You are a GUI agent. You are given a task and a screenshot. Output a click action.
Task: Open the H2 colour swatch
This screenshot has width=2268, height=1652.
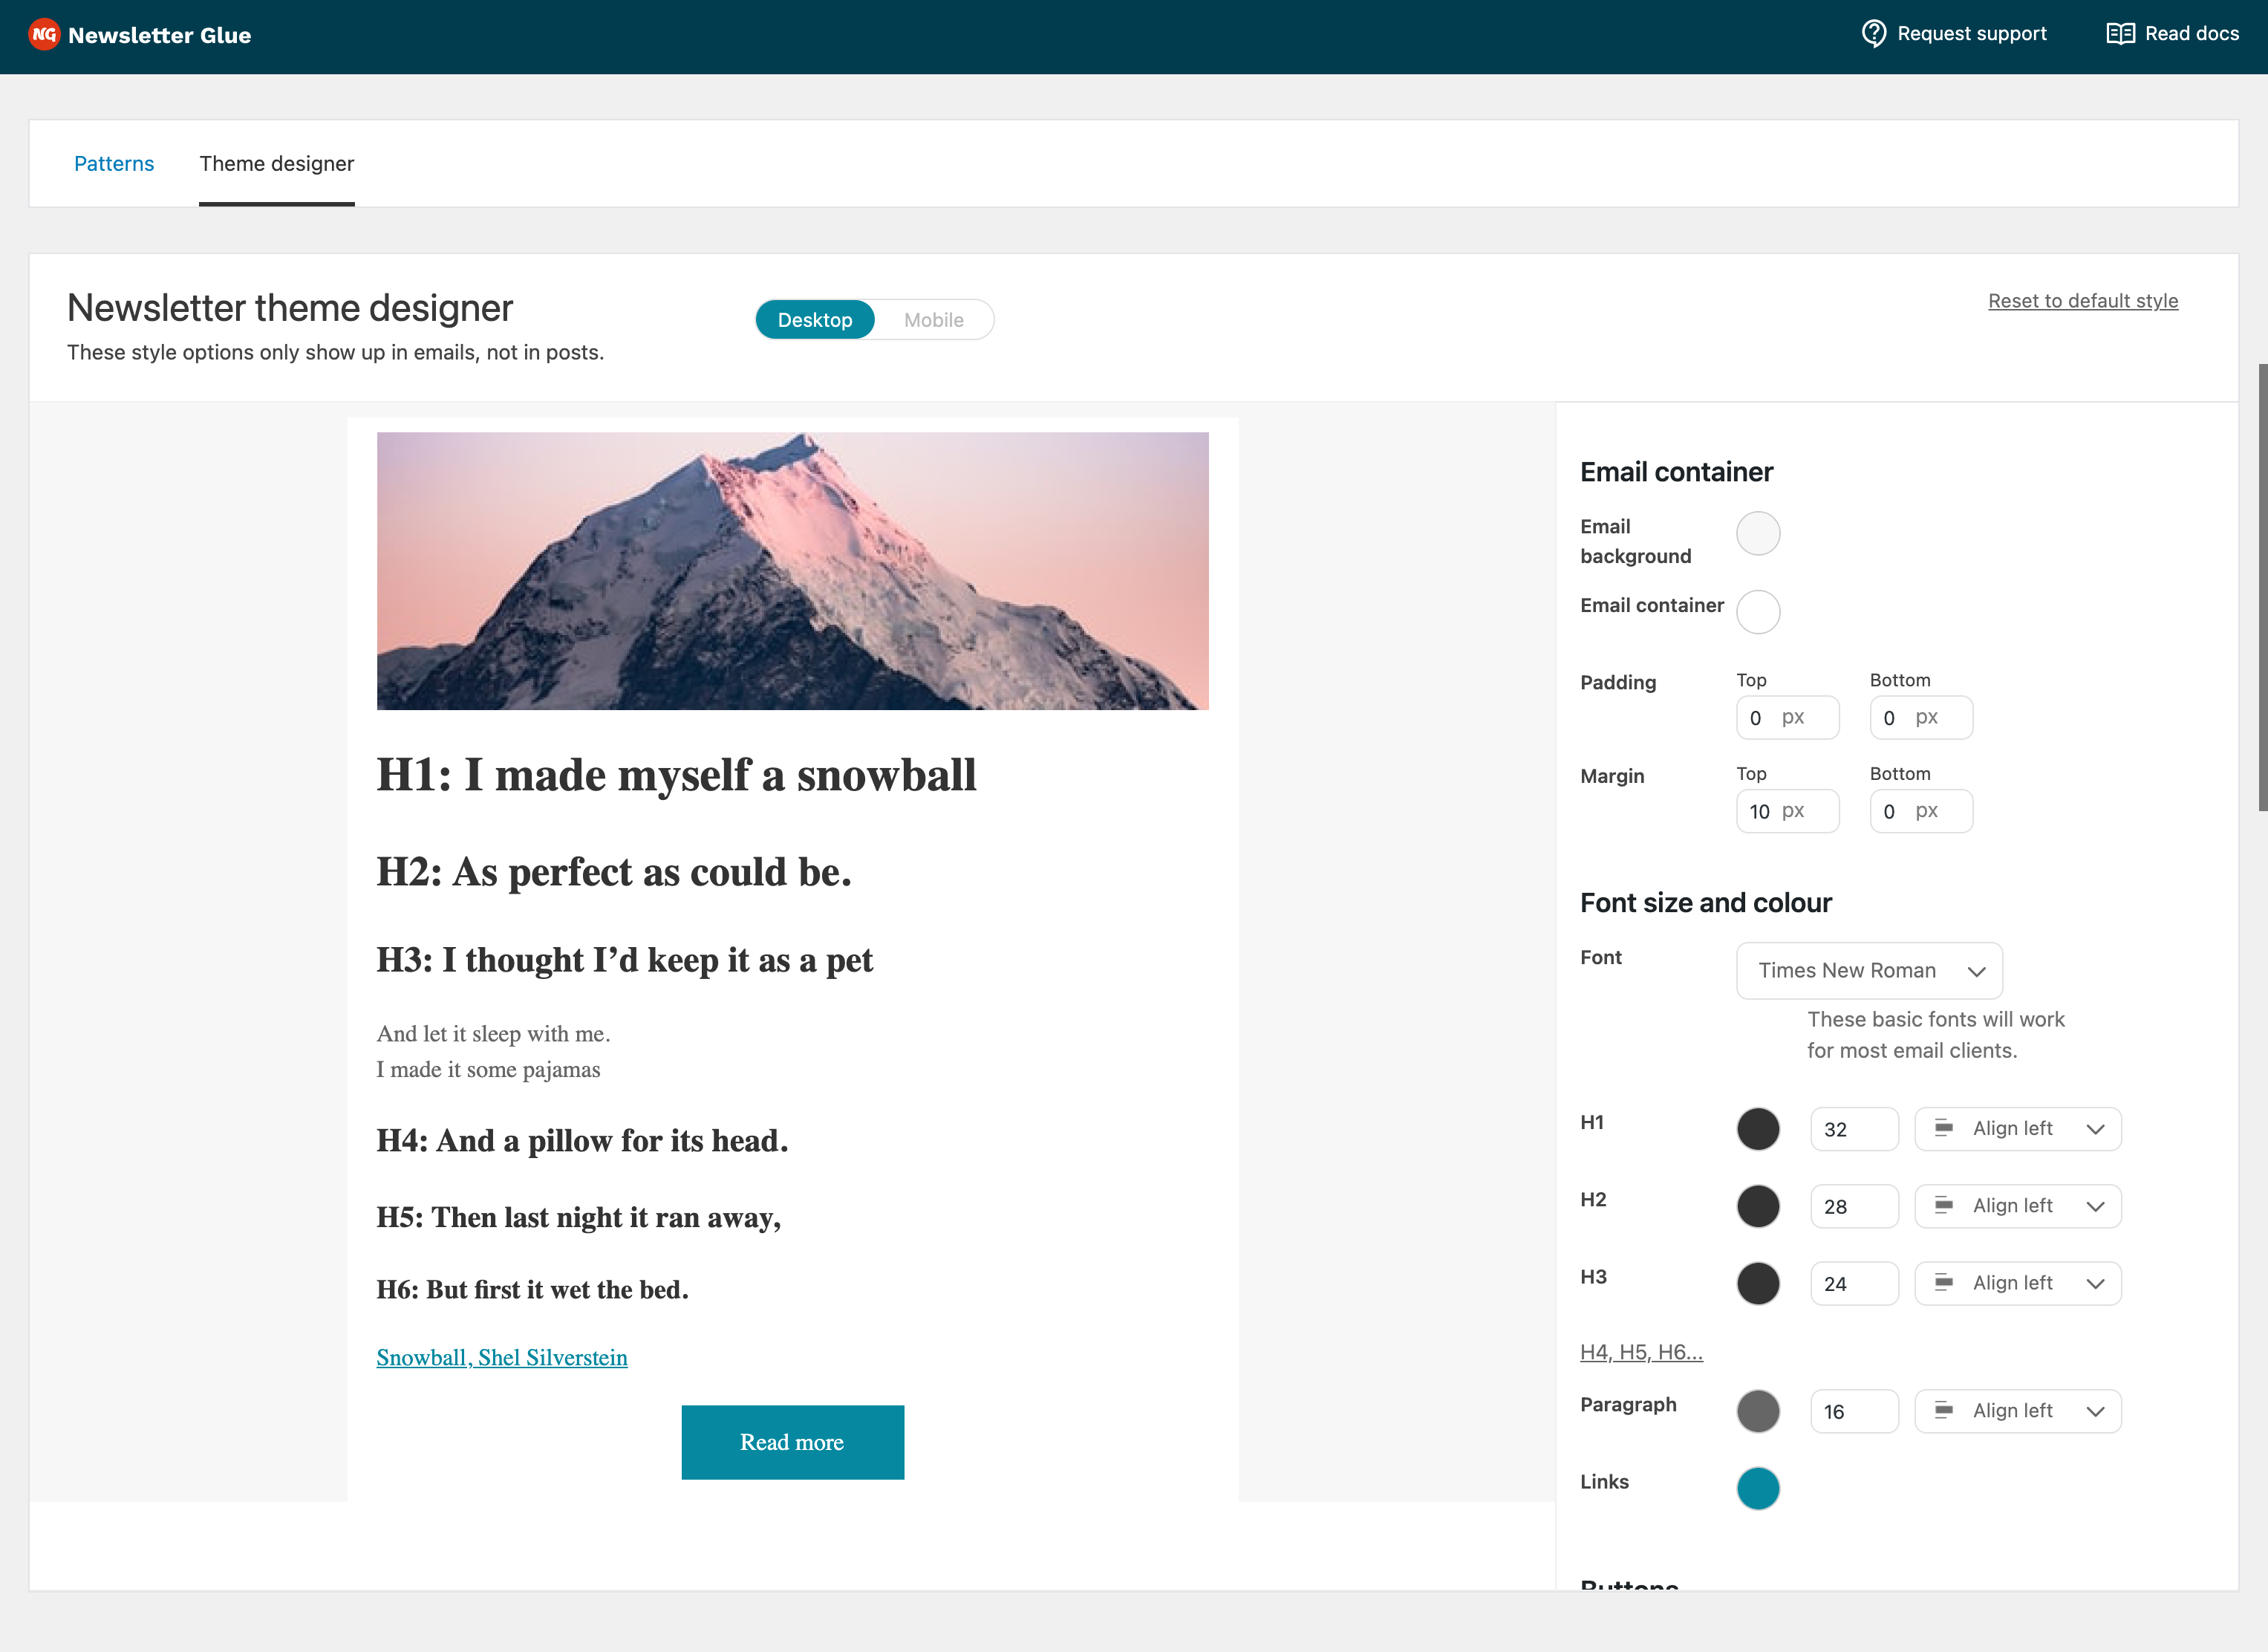click(1758, 1206)
